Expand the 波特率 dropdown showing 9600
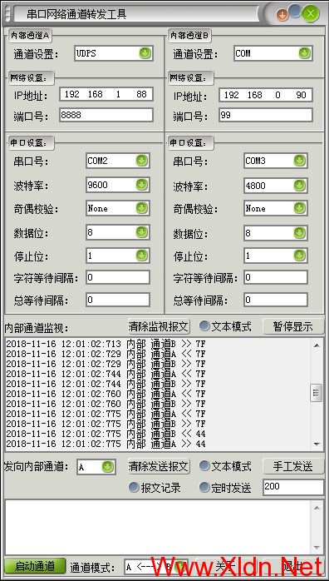 coord(117,185)
